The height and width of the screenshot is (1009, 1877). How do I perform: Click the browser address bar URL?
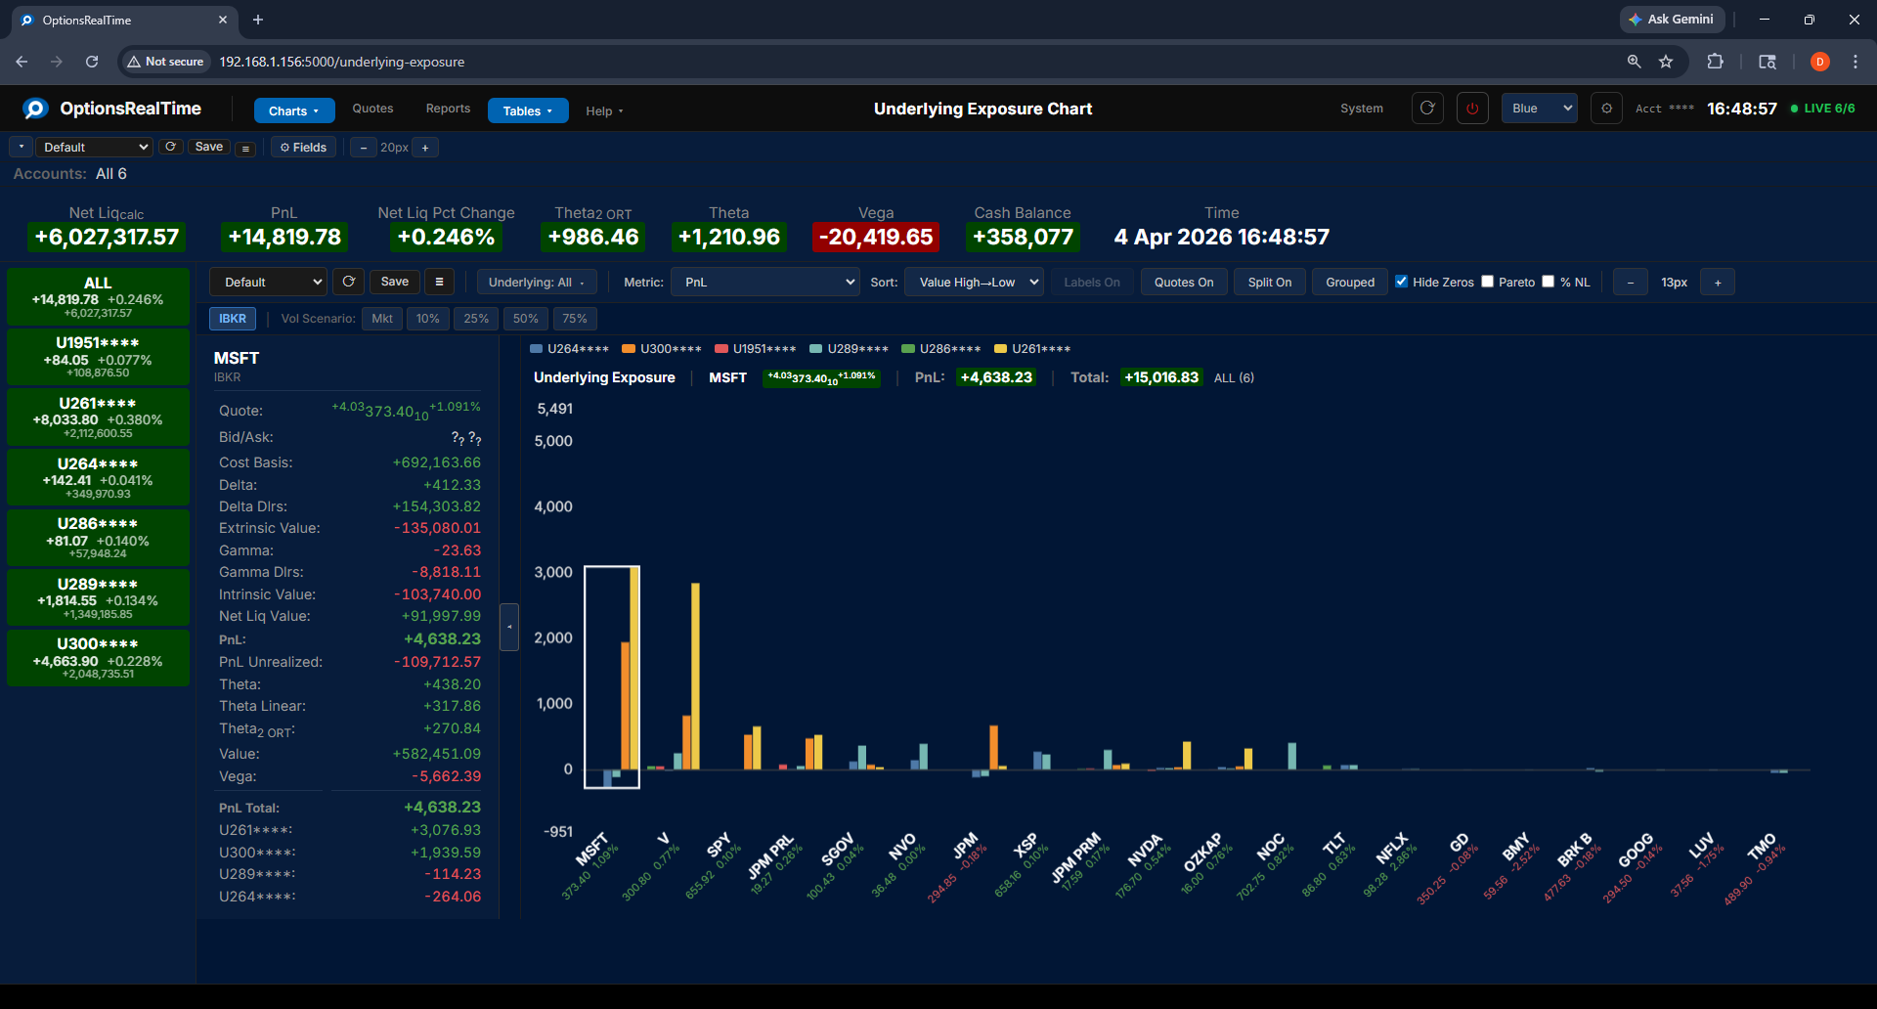tap(342, 62)
